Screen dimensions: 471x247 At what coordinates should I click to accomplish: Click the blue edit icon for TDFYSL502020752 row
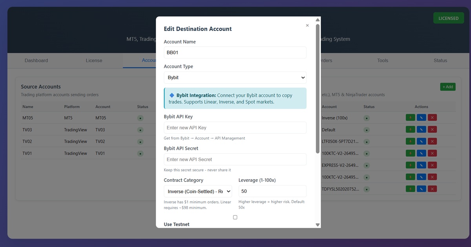pyautogui.click(x=421, y=189)
